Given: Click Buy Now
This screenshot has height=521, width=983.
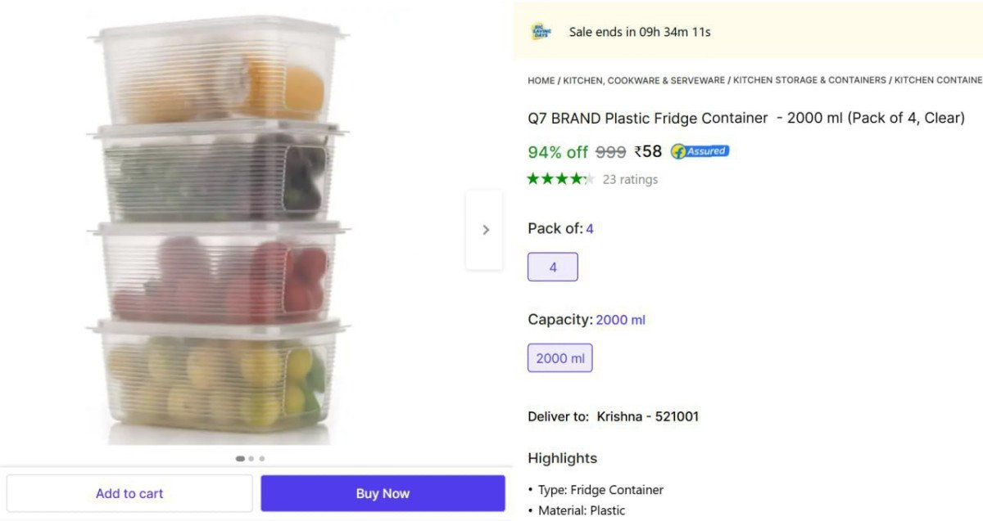Looking at the screenshot, I should click(x=382, y=492).
